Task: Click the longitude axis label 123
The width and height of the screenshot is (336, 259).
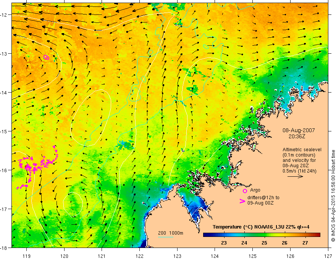Action: [177, 256]
